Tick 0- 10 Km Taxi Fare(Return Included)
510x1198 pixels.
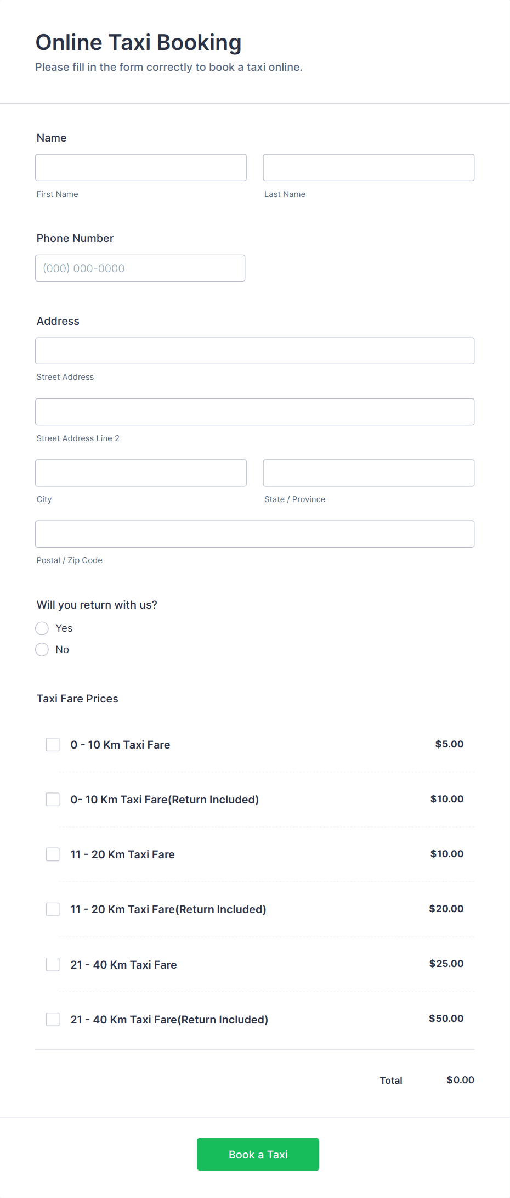[53, 800]
